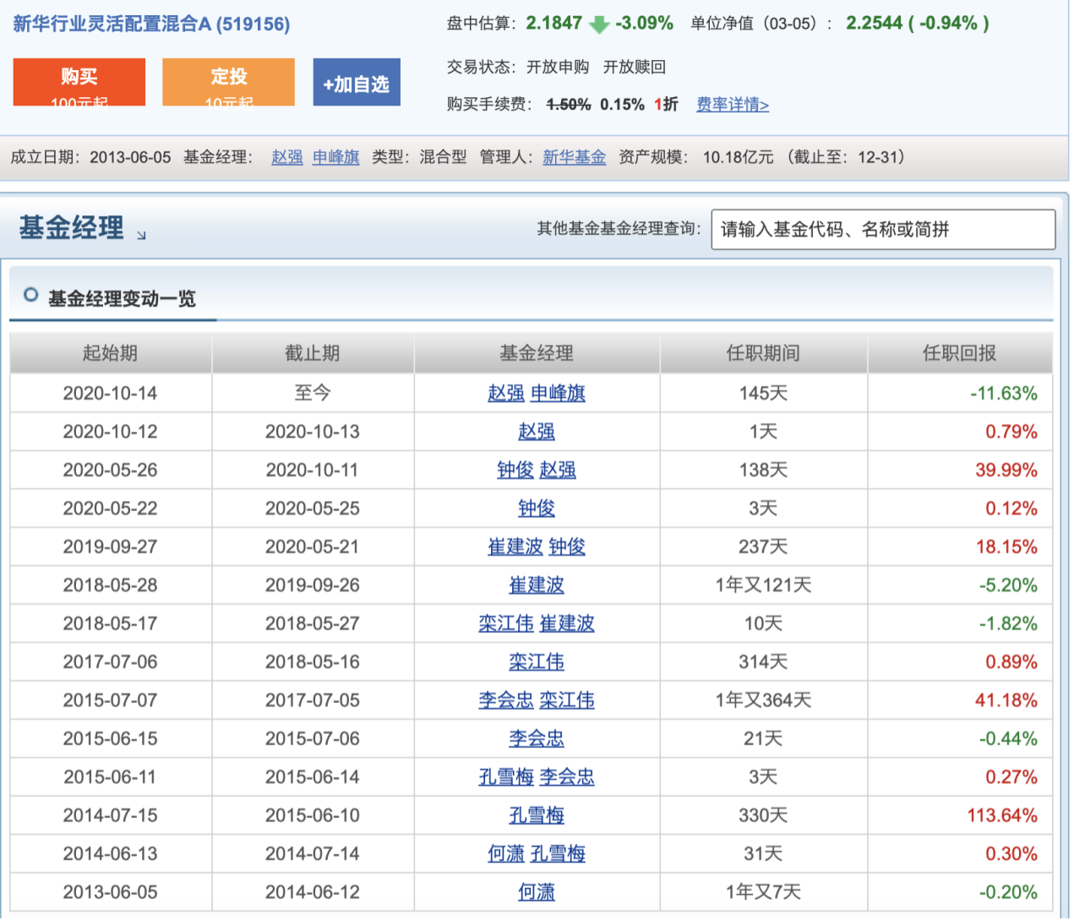Click the circle bullet icon before 基金经理变动一览
Image resolution: width=1074 pixels, height=921 pixels.
(x=30, y=295)
